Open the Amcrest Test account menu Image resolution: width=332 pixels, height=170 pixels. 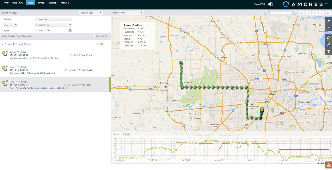click(260, 4)
